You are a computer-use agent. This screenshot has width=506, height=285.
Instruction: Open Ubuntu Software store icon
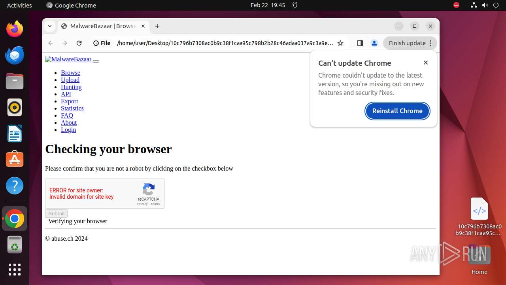tap(15, 159)
